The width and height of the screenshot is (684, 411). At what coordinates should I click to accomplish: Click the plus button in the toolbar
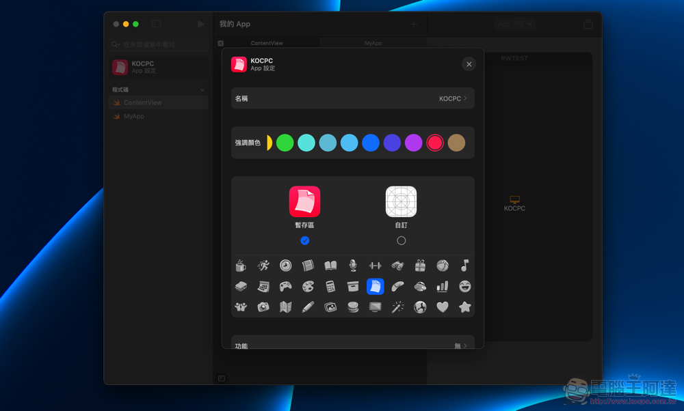(x=414, y=25)
